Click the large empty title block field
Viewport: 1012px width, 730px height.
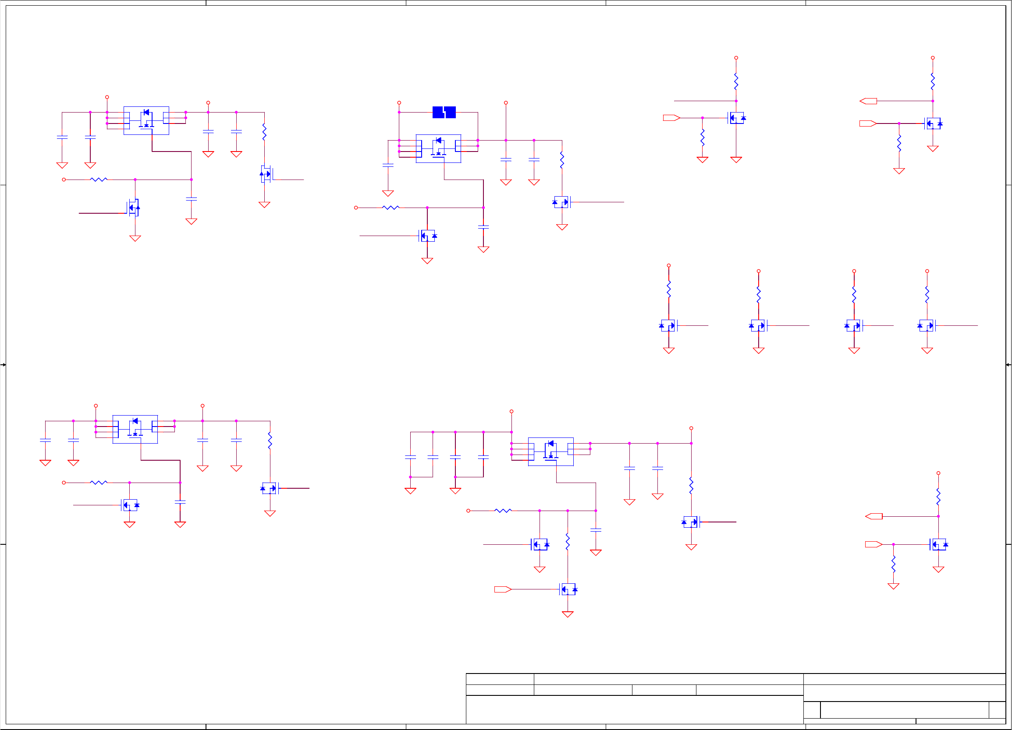[634, 709]
